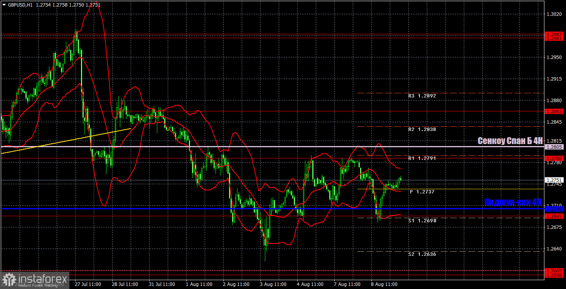
Task: Click the 1.2915 price axis label
Action: pyautogui.click(x=554, y=79)
